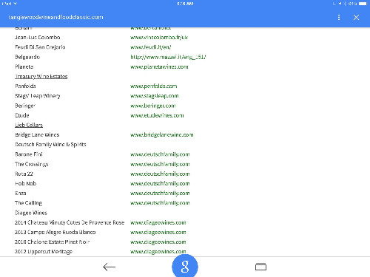
Task: Select 2012 Uppercut Meritage text
Action: click(44, 252)
